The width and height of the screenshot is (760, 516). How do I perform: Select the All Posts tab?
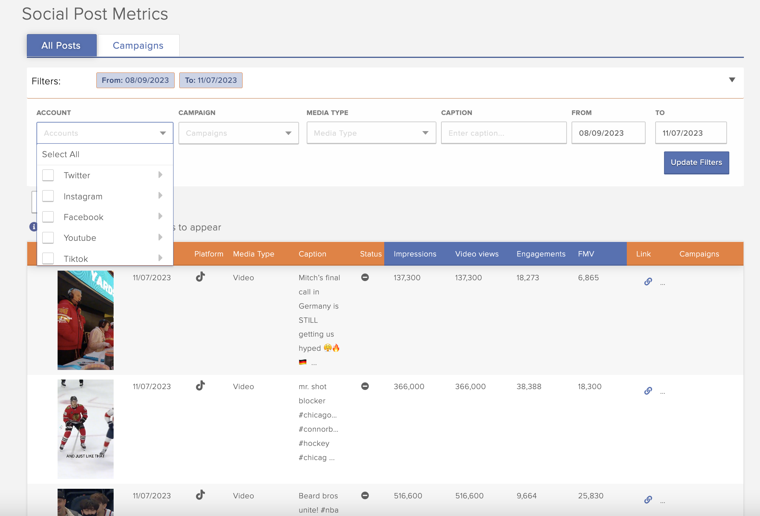point(61,45)
